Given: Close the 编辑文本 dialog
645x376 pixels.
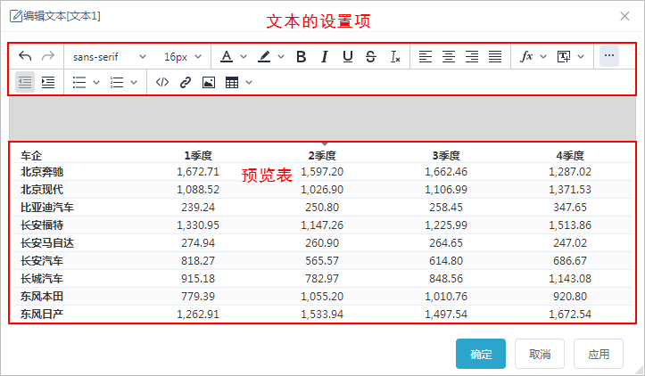Looking at the screenshot, I should coord(624,16).
